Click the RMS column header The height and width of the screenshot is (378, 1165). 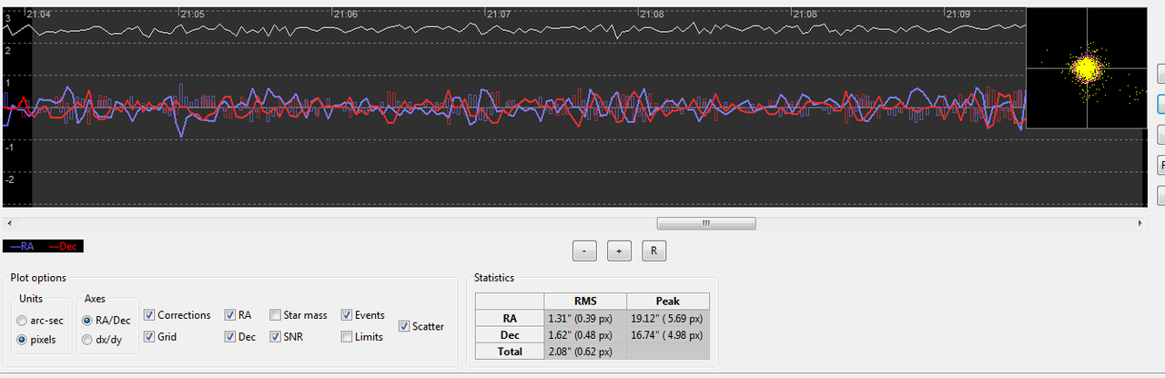(584, 301)
